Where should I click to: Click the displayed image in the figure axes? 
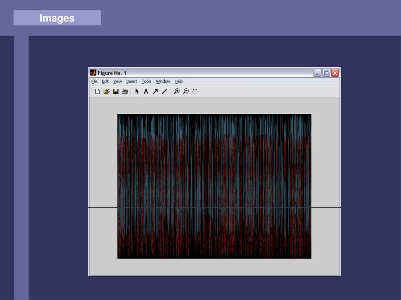(214, 186)
